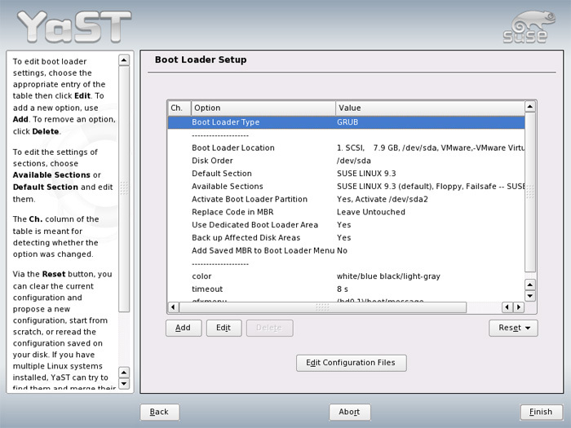Click the table's lower scroll-up arrow
Image resolution: width=571 pixels, height=428 pixels.
[530, 285]
